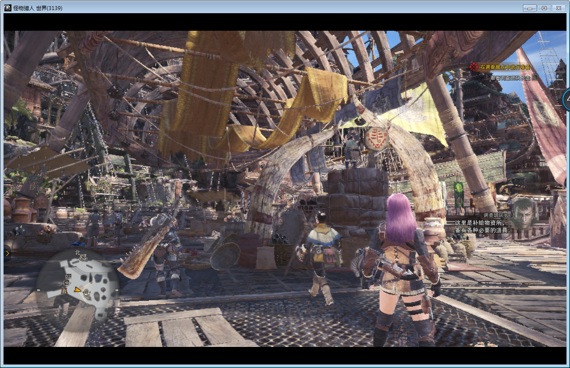Screen dimensions: 570x368
Task: Minimize the game window
Action: tap(530, 8)
